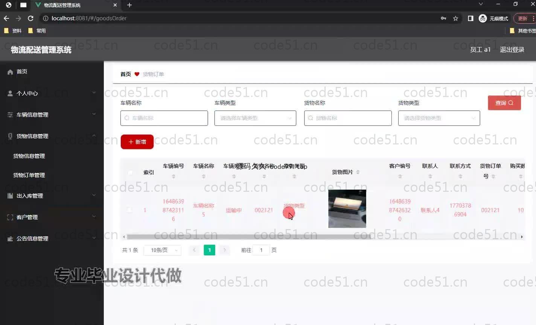Open the 车辆类型 filter dropdown

[x=255, y=118]
